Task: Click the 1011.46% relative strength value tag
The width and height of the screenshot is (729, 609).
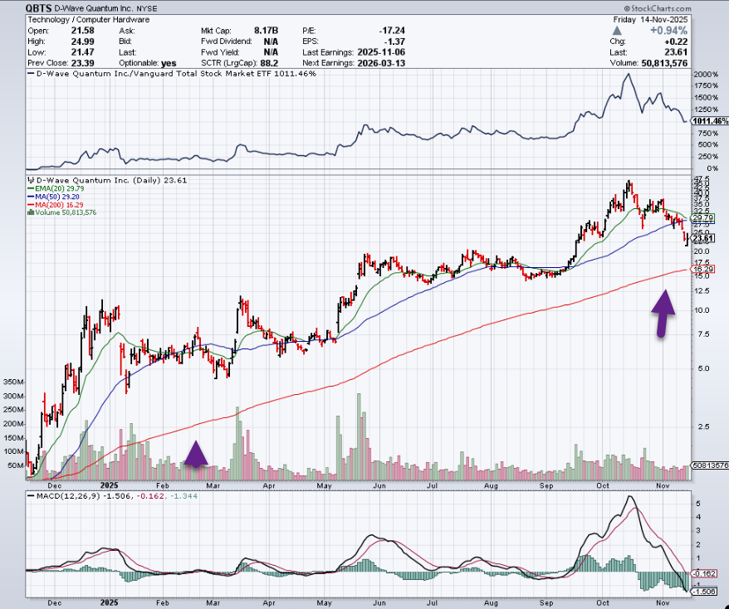Action: coord(708,121)
